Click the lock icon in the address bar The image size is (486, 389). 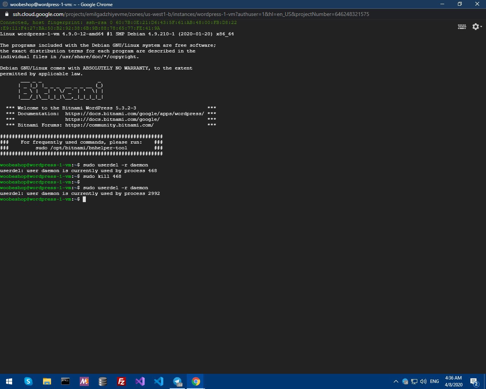coord(6,14)
